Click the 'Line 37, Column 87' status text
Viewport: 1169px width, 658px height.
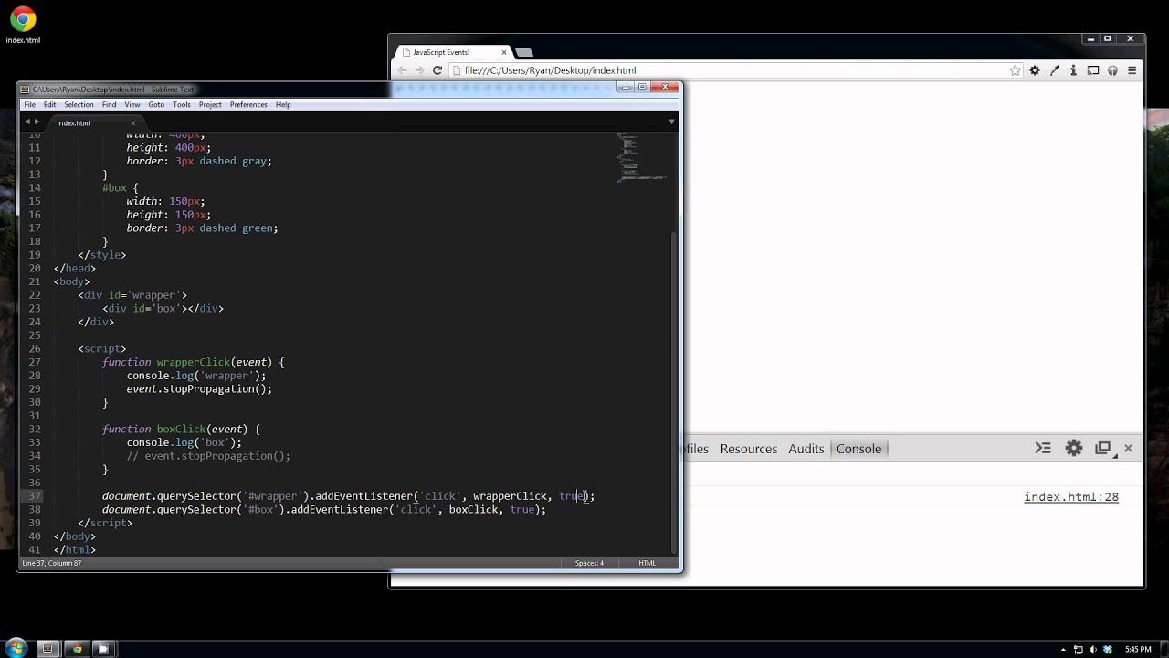coord(51,563)
